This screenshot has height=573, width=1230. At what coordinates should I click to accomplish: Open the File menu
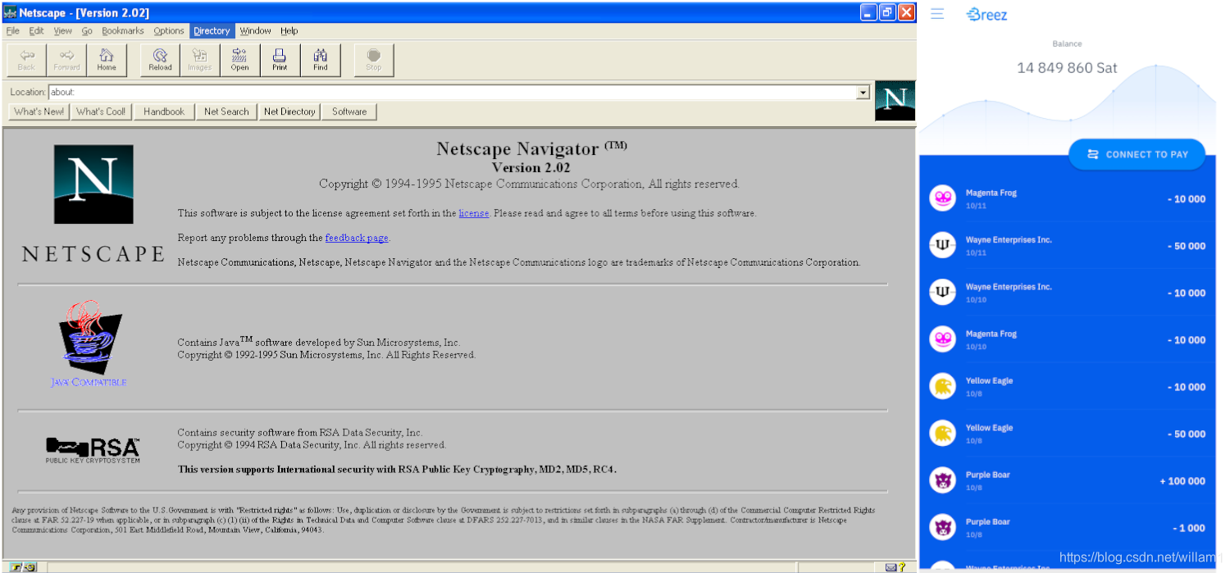[x=12, y=31]
